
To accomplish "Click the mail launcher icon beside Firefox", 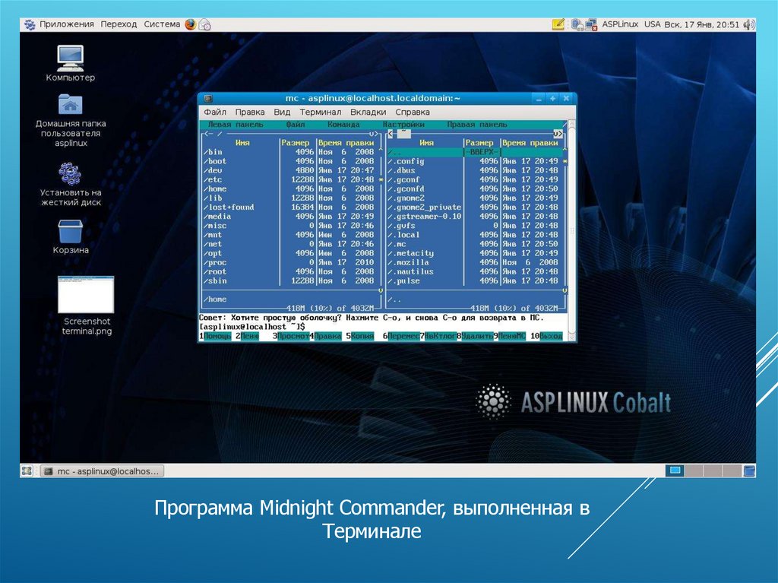I will [204, 24].
